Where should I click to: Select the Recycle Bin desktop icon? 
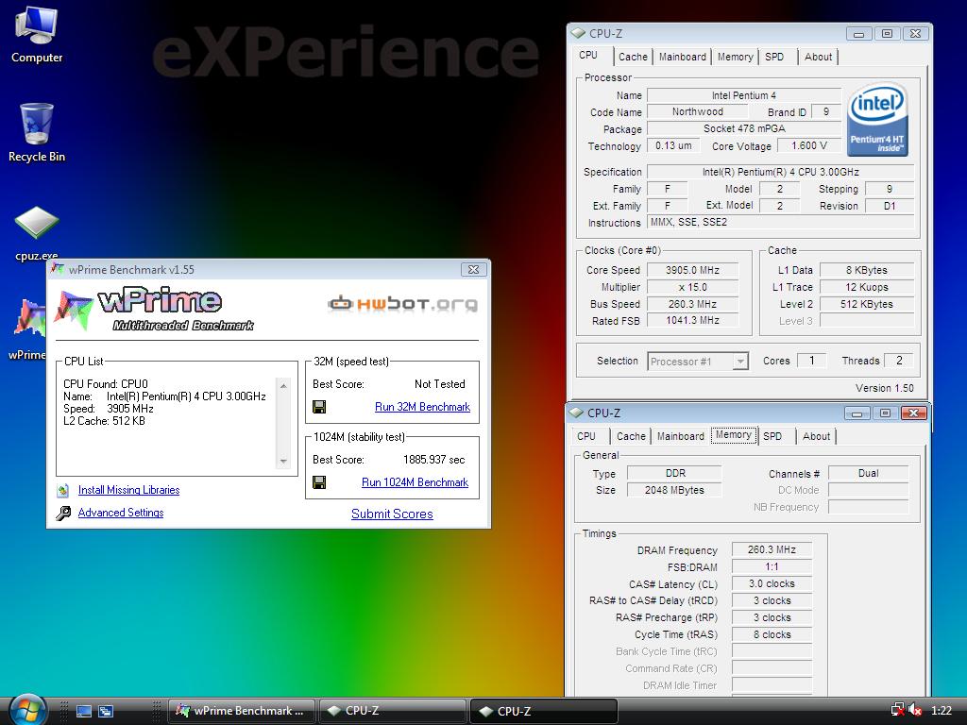tap(37, 132)
